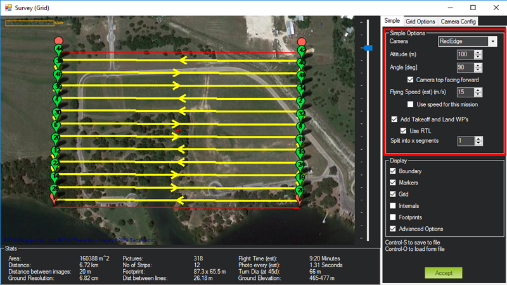Open the Camera Config tab
Image resolution: width=507 pixels, height=285 pixels.
[x=459, y=21]
